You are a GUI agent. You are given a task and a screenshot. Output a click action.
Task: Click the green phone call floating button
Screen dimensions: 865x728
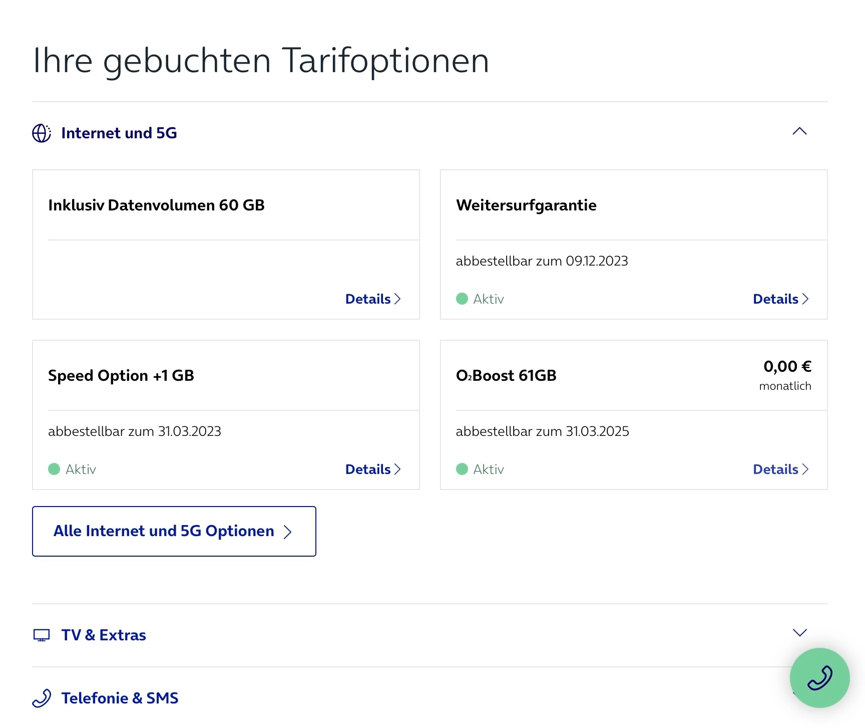pyautogui.click(x=819, y=677)
